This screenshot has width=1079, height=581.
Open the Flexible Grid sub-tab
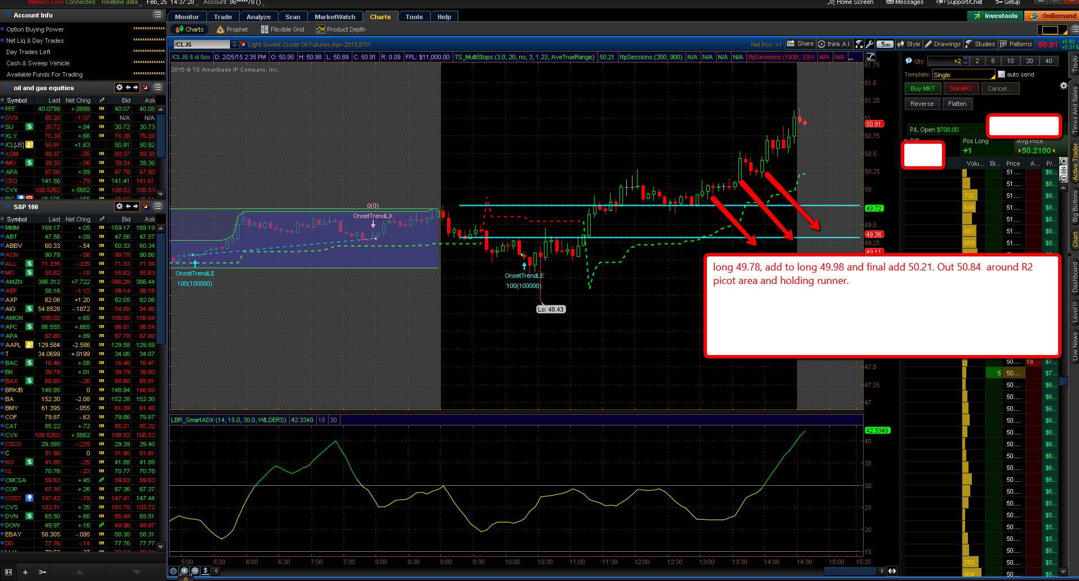click(282, 29)
